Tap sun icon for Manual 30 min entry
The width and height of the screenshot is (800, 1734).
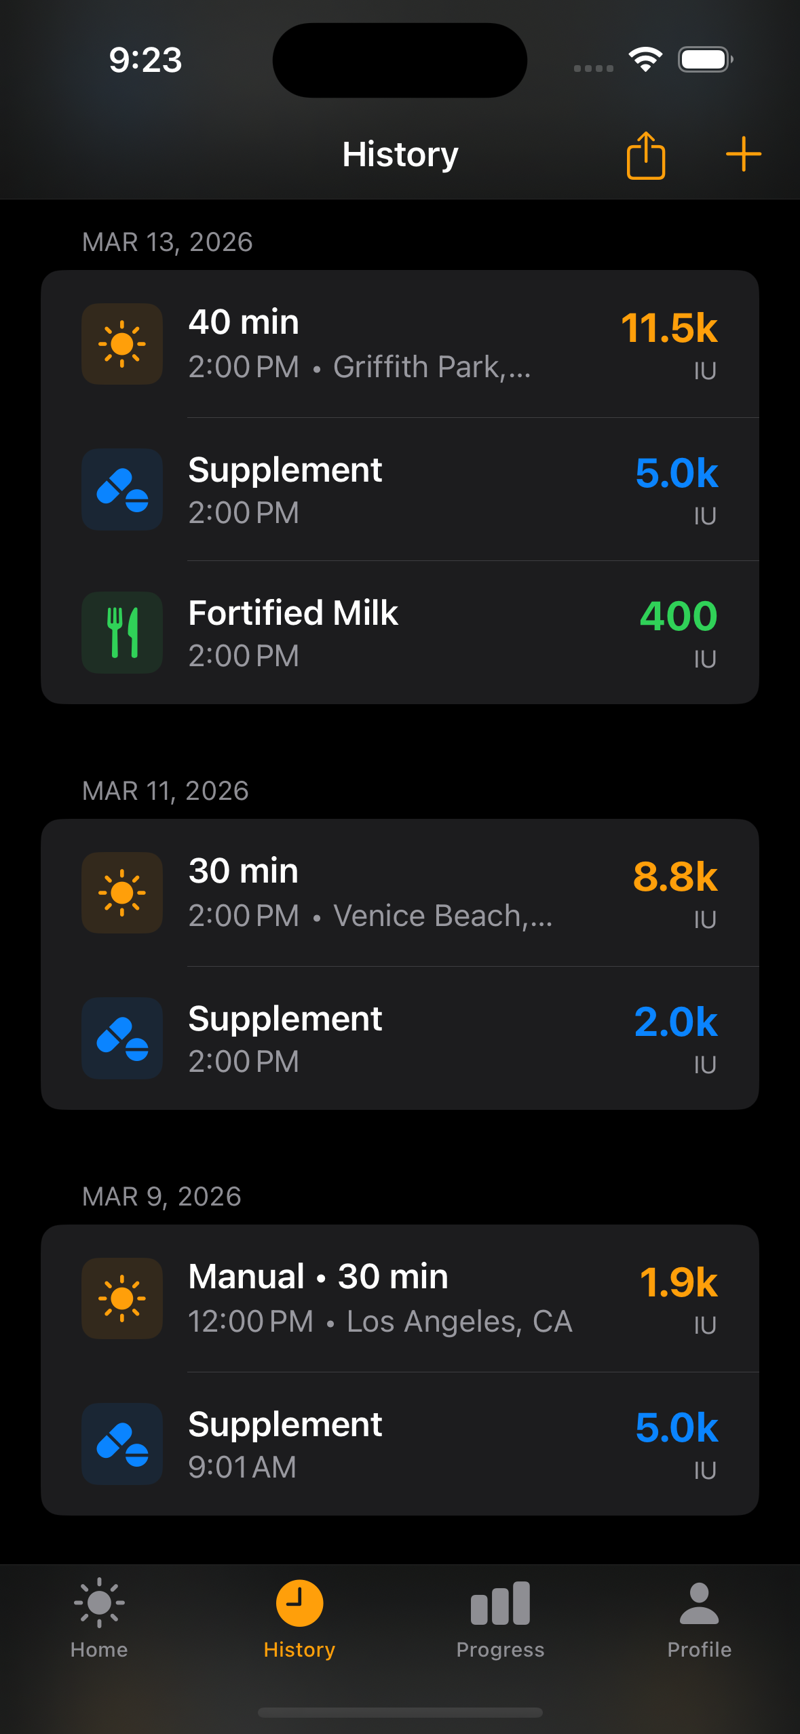click(122, 1298)
